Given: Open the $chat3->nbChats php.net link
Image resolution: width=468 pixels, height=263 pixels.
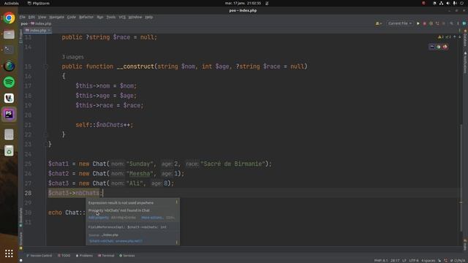Looking at the screenshot, I should pos(116,241).
